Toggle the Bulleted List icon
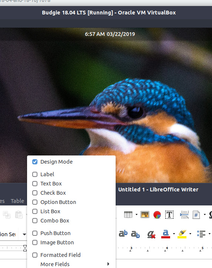The width and height of the screenshot is (212, 268). click(201, 234)
